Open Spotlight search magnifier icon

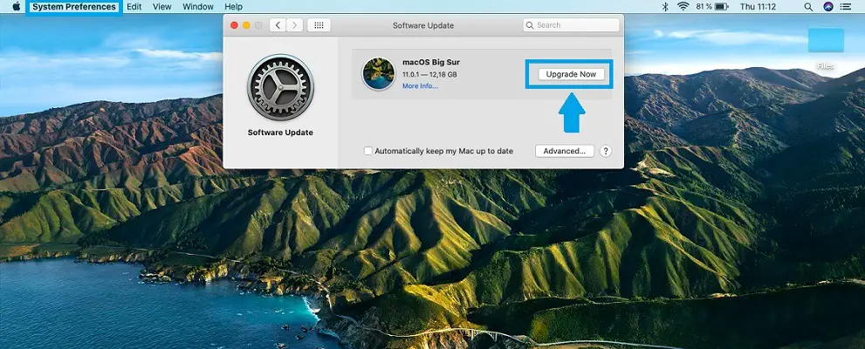coord(808,7)
